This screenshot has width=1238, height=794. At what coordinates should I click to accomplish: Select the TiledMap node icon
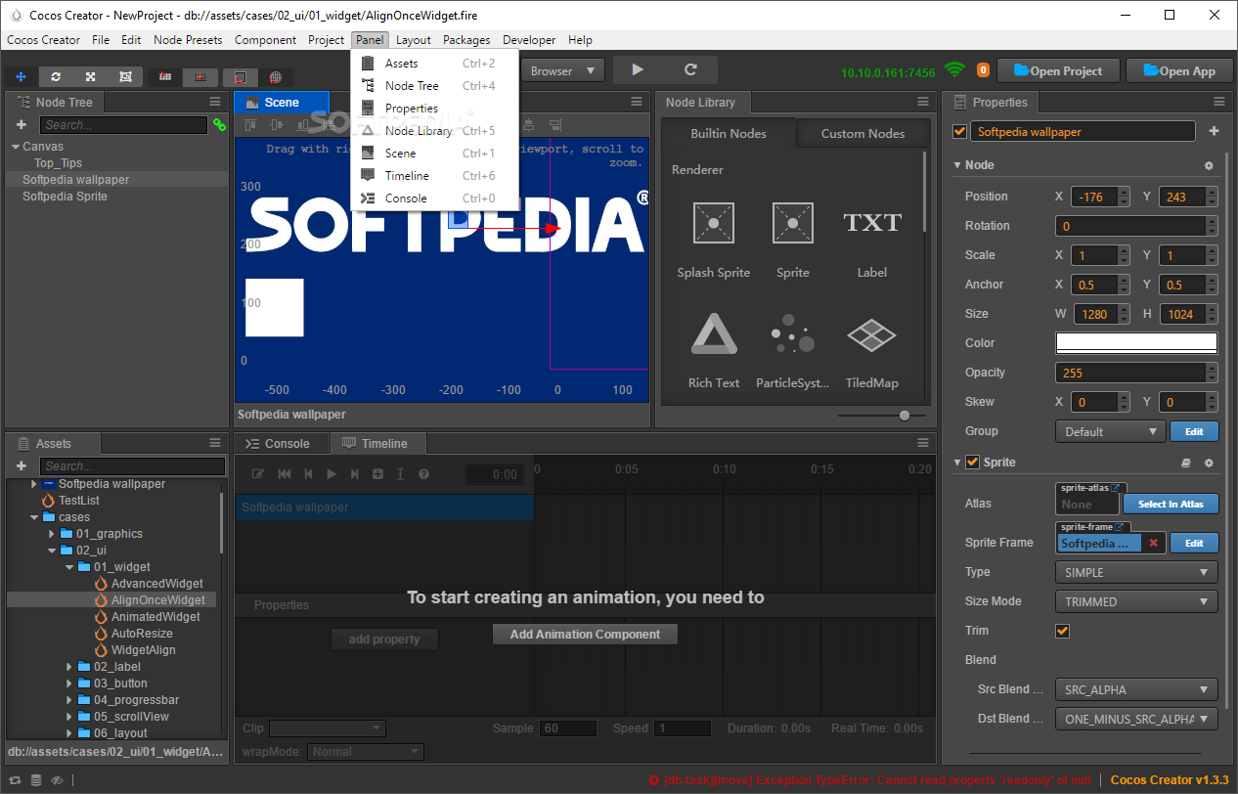(872, 334)
